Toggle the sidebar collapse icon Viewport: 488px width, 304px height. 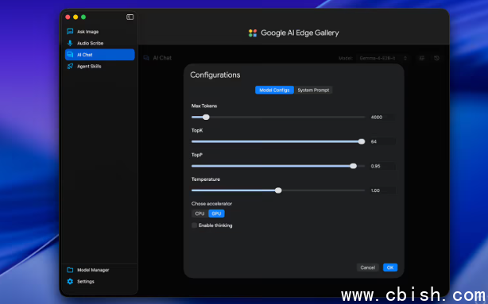(x=130, y=17)
